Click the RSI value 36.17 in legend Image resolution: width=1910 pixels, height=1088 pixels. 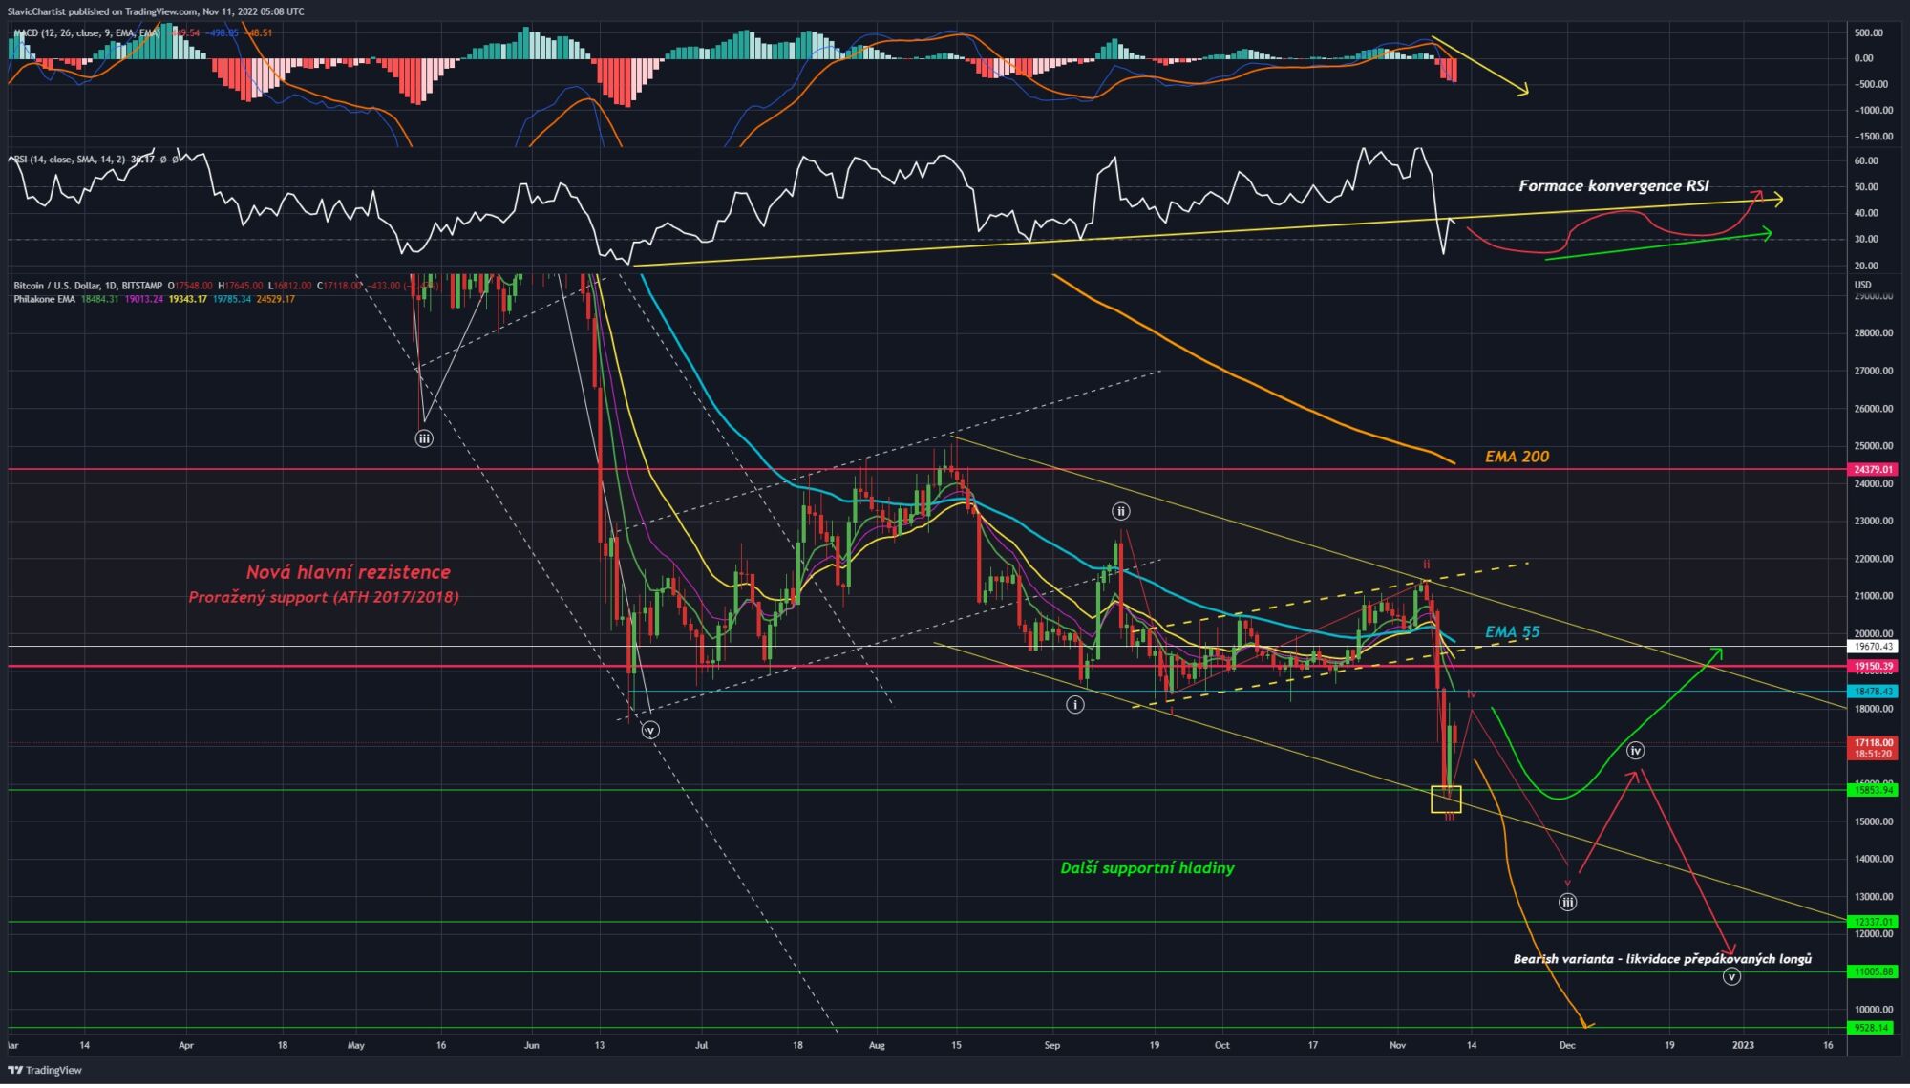click(x=142, y=160)
